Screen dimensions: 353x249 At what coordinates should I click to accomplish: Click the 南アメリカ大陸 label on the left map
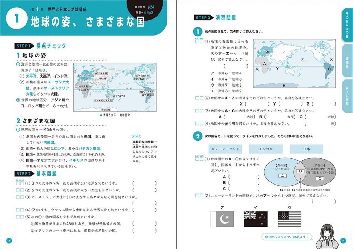pyautogui.click(x=147, y=92)
